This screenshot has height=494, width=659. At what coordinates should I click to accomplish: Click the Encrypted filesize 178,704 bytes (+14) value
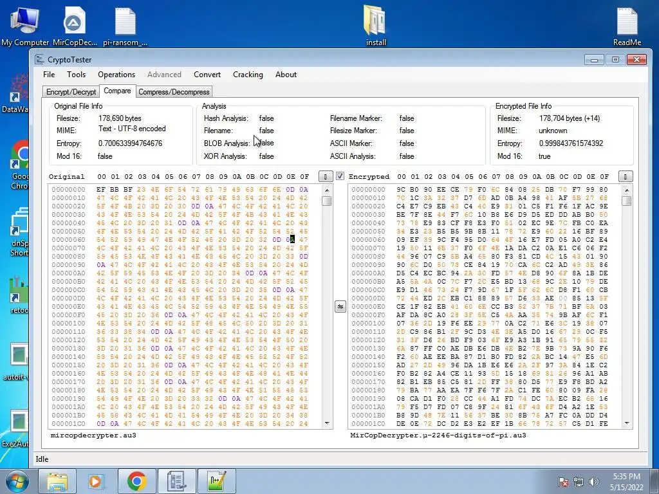click(x=570, y=118)
